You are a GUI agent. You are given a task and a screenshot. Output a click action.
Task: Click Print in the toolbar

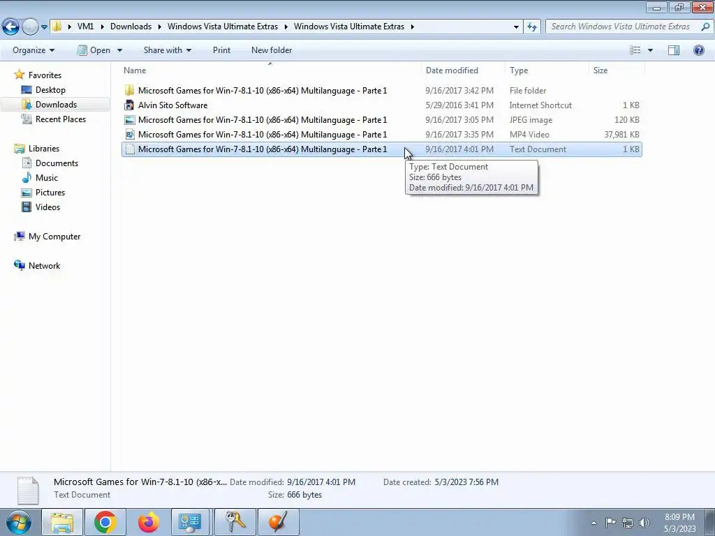click(x=221, y=50)
